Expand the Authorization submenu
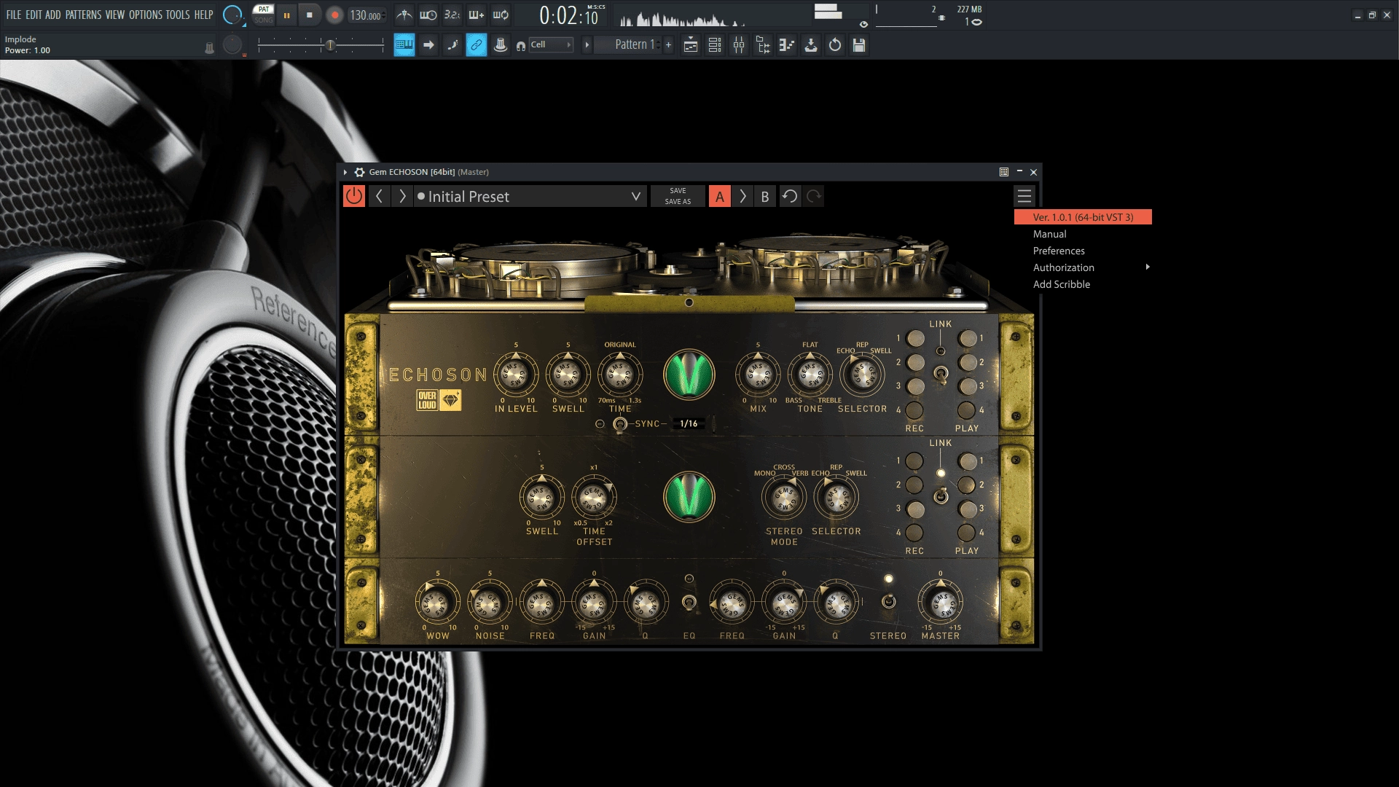 [x=1083, y=267]
